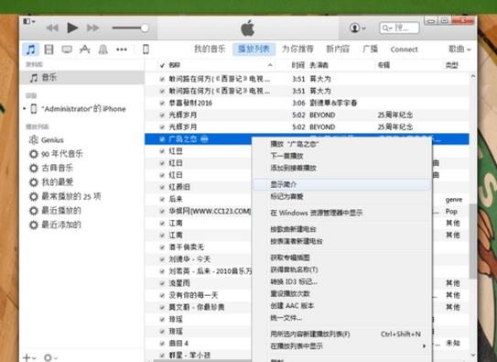Select the Music note library icon
Screen dimensions: 497x362
31,49
